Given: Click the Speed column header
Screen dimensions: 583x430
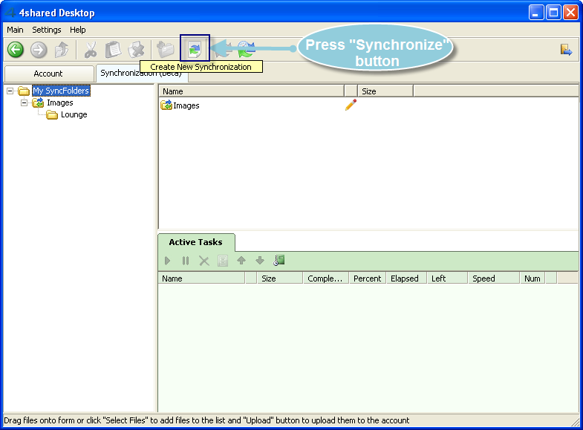Looking at the screenshot, I should point(493,278).
